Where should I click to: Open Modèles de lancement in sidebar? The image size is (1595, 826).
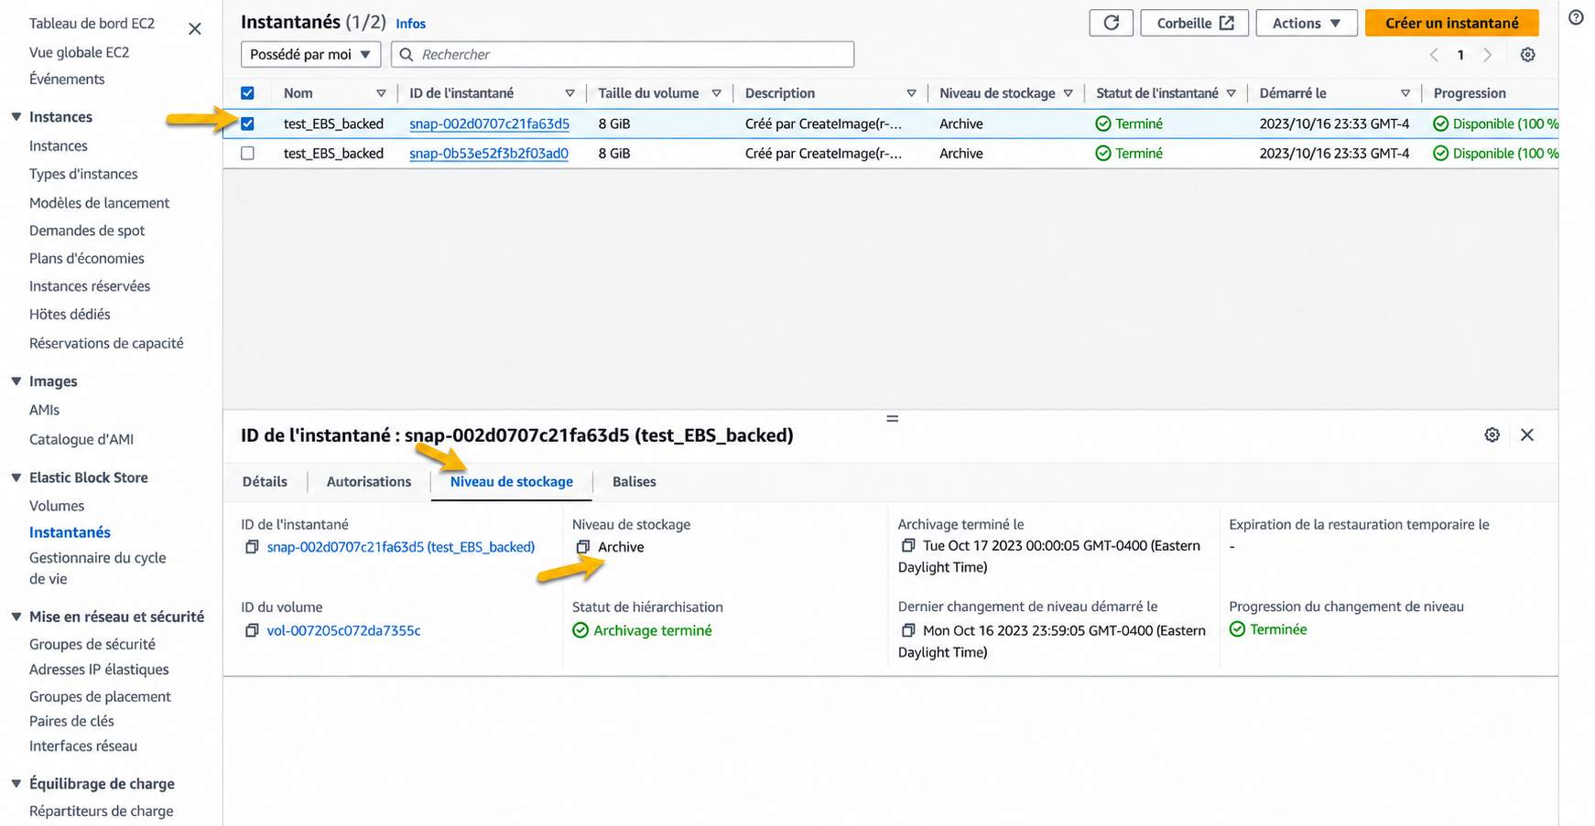[100, 203]
